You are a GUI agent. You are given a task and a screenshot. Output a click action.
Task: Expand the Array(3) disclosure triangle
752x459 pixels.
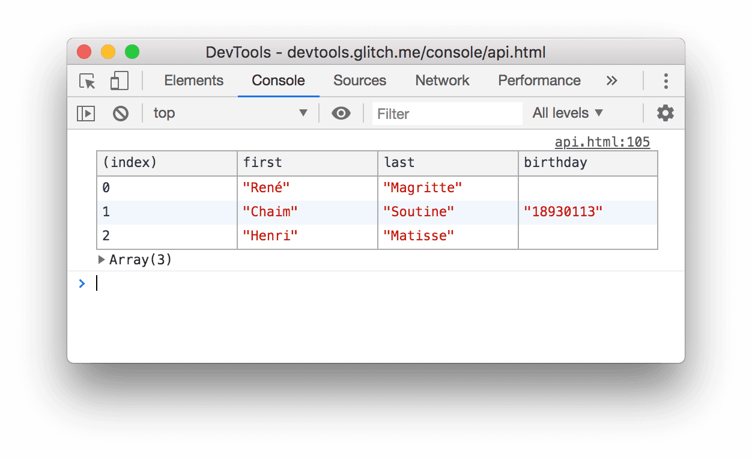(x=101, y=260)
